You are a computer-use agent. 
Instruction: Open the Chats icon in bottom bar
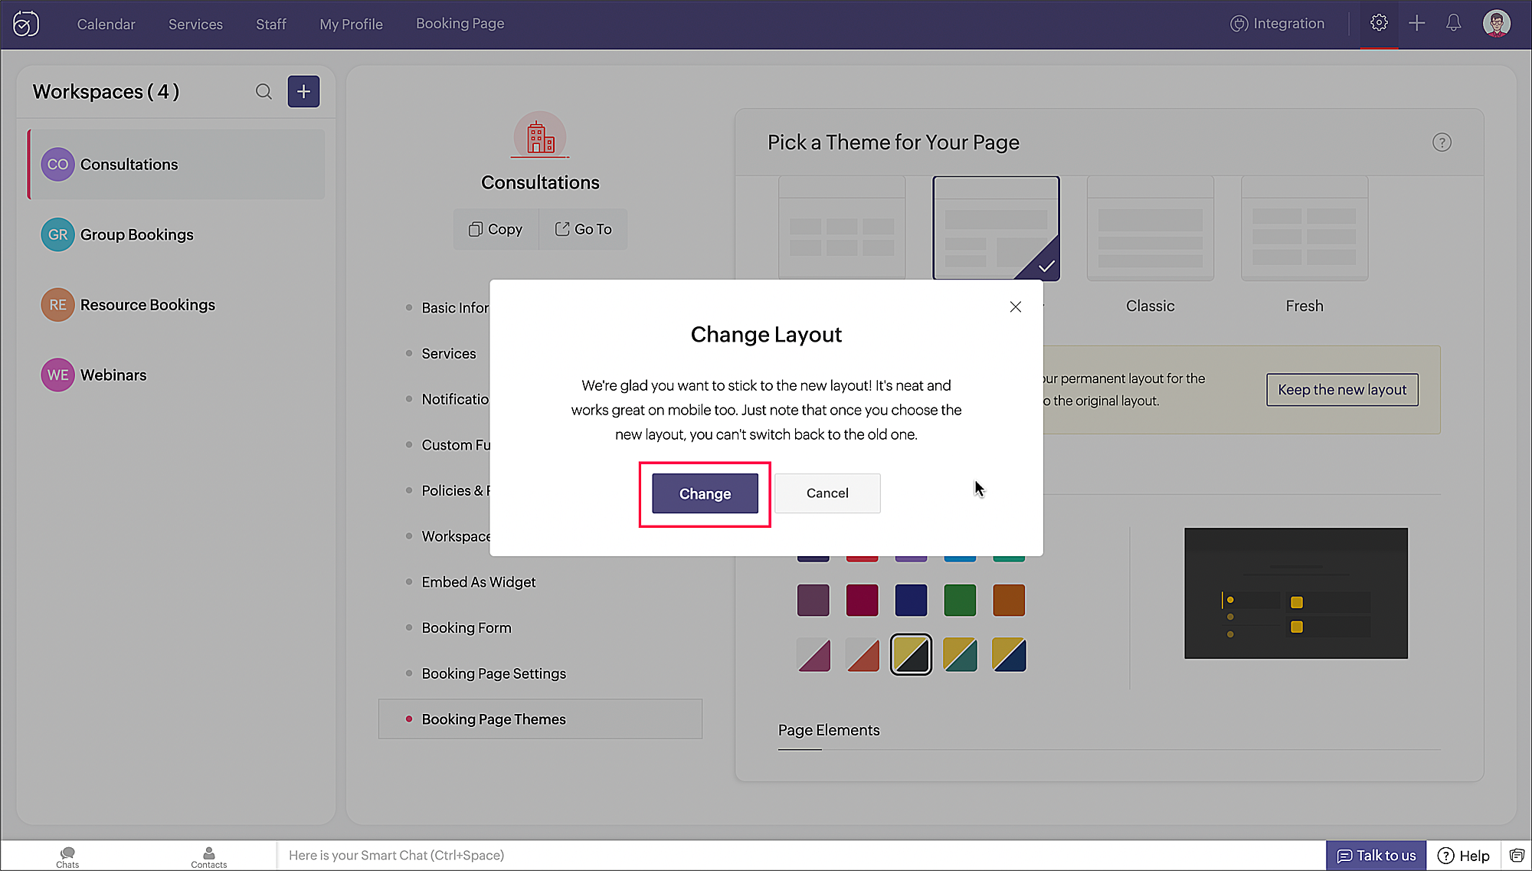coord(67,856)
